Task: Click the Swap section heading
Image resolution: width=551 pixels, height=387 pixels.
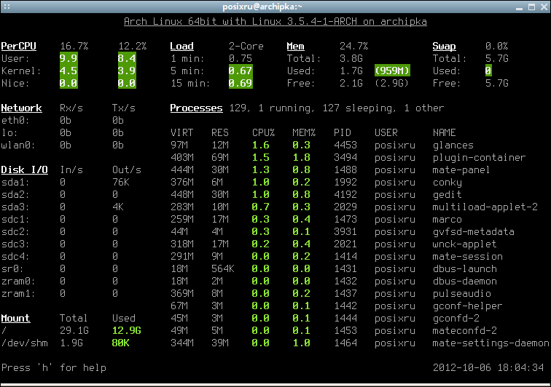Action: pyautogui.click(x=444, y=47)
